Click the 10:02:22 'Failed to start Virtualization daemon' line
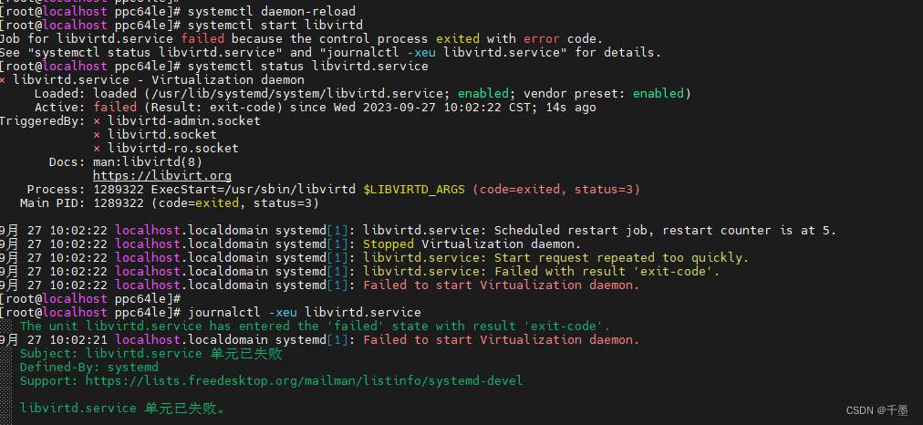Viewport: 923px width, 425px height. 319,285
